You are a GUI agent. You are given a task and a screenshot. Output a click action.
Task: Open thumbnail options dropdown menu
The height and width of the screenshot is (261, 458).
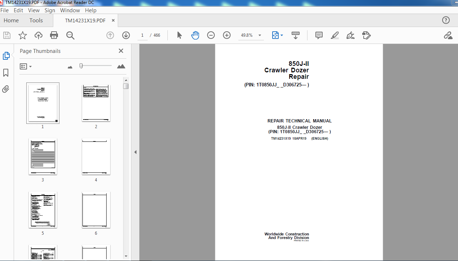click(26, 66)
